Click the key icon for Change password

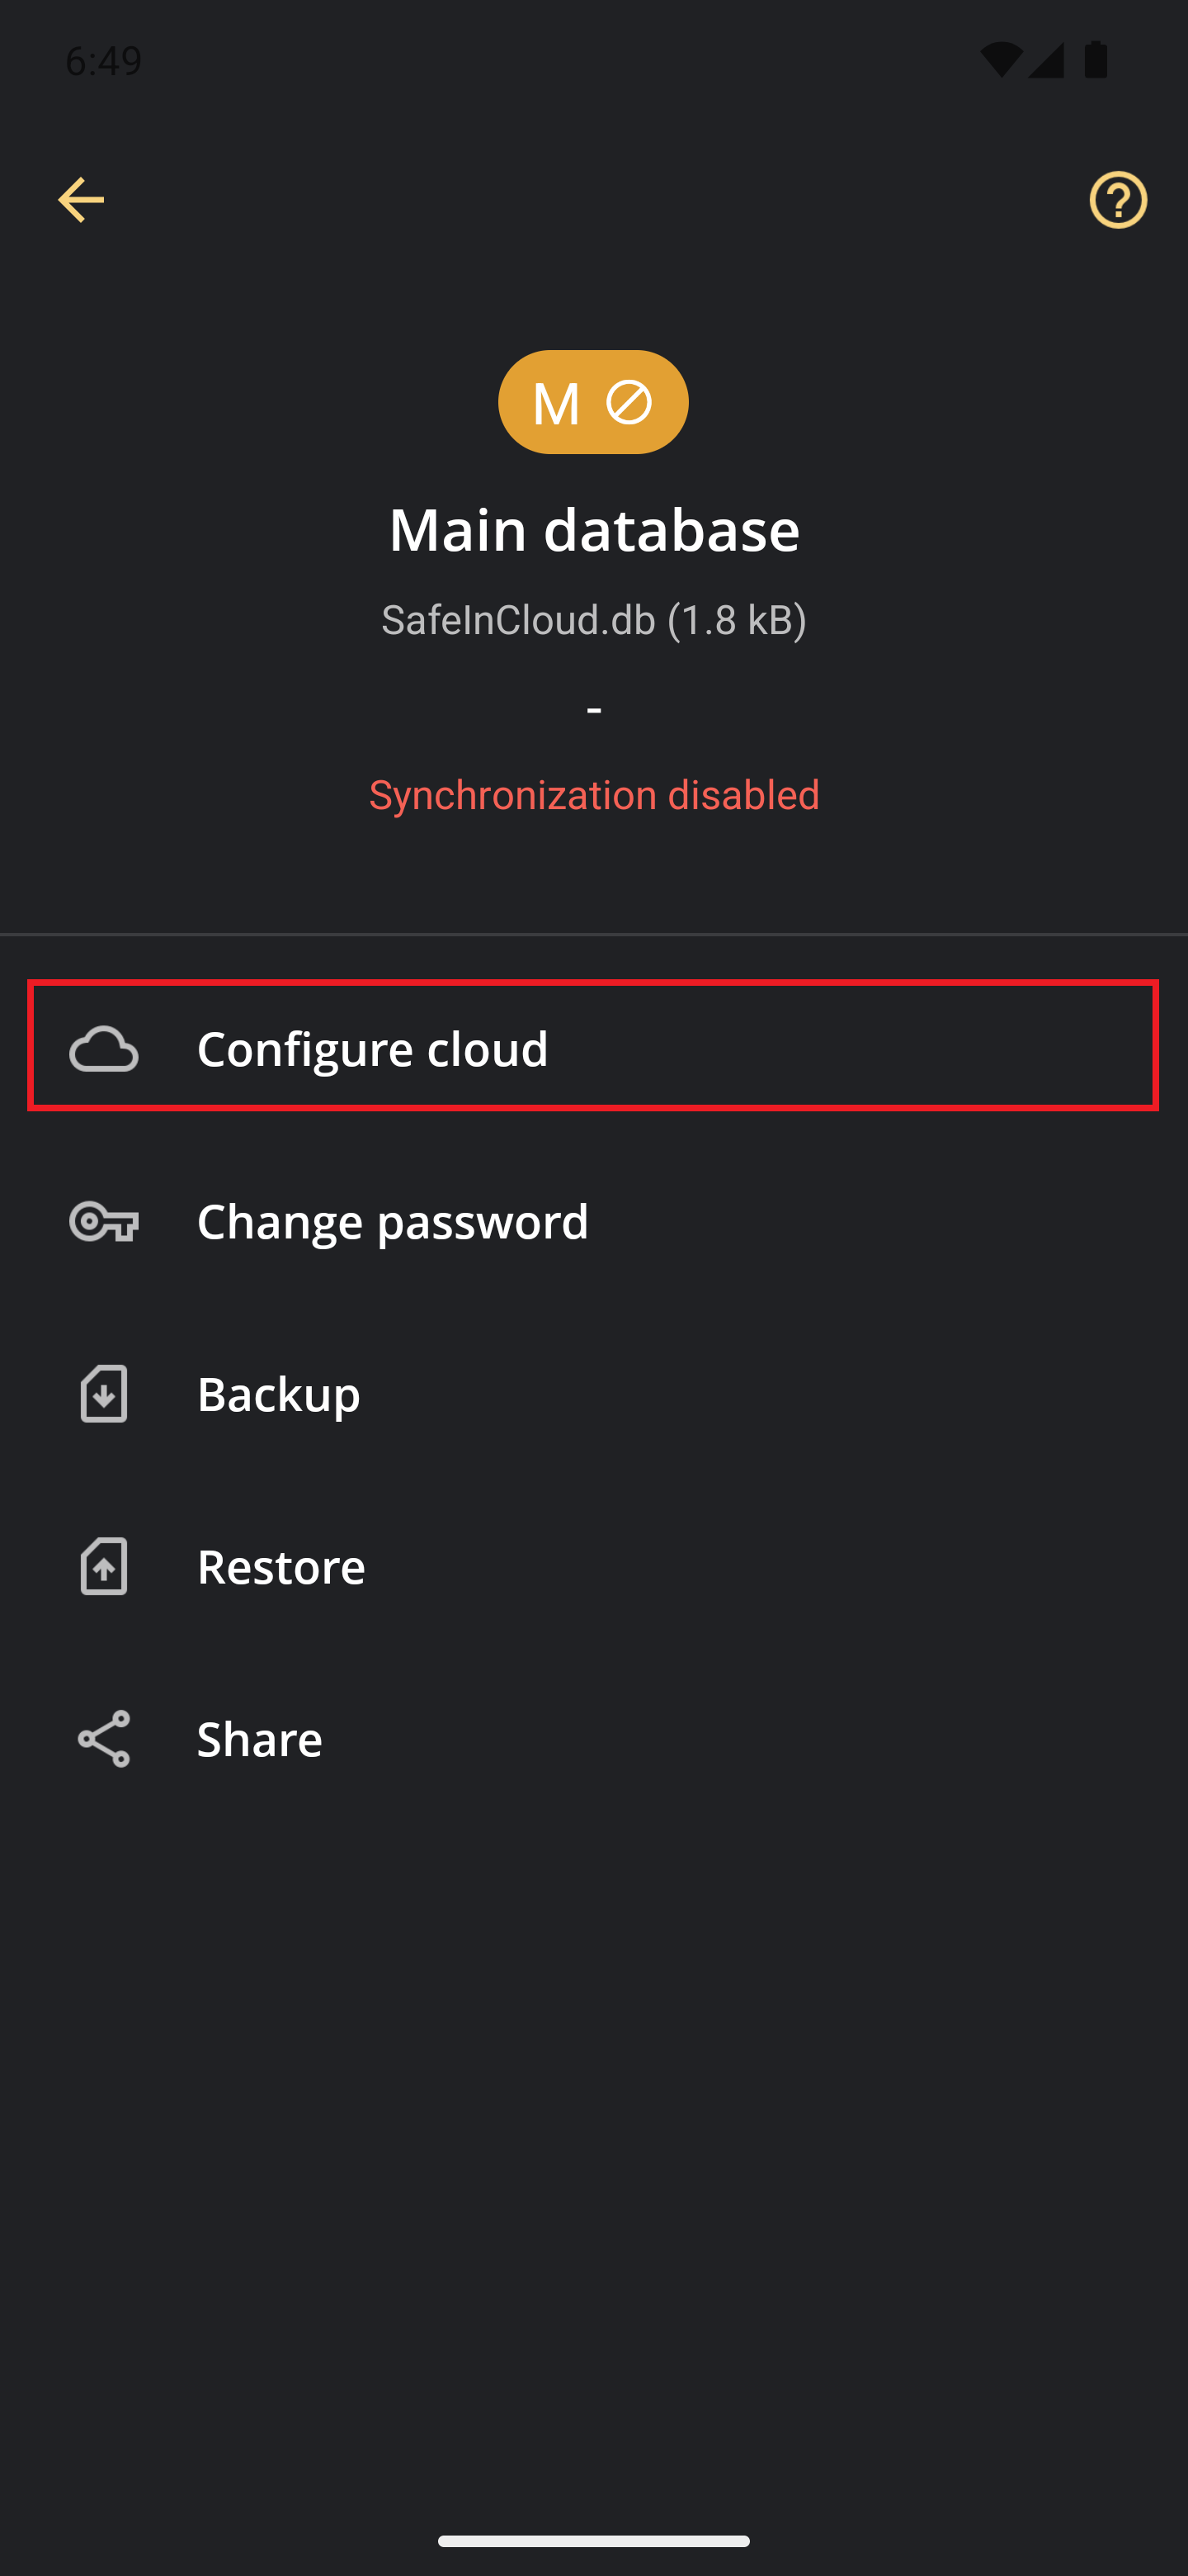(x=104, y=1221)
